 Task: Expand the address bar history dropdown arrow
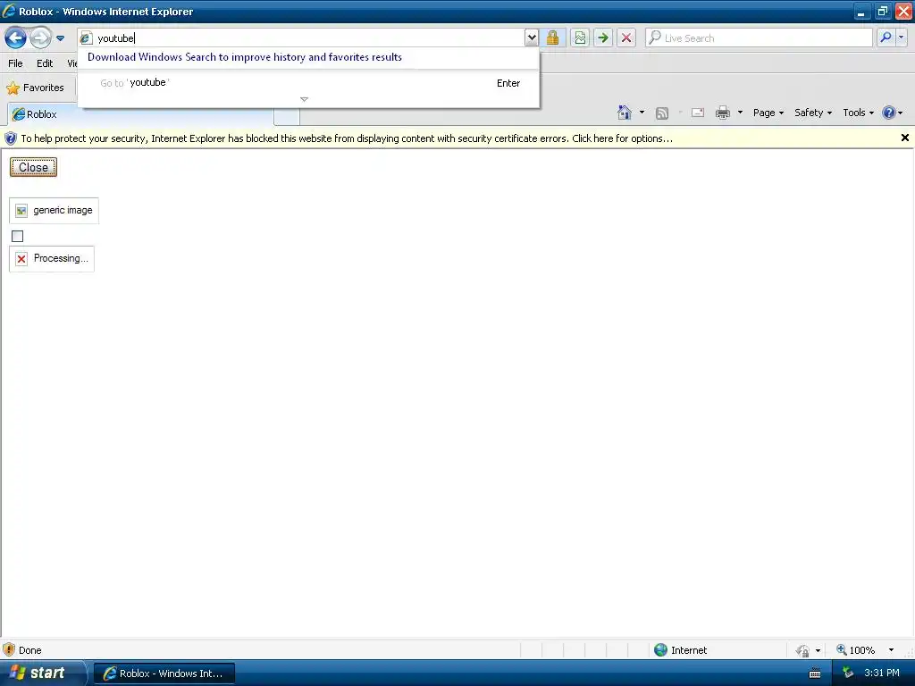(x=531, y=38)
